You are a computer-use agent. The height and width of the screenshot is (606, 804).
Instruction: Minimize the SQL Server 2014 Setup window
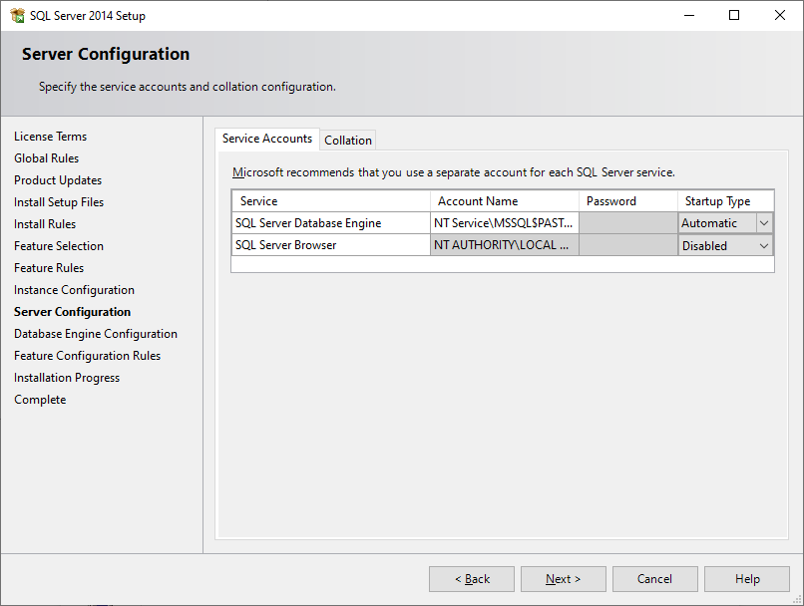(689, 15)
